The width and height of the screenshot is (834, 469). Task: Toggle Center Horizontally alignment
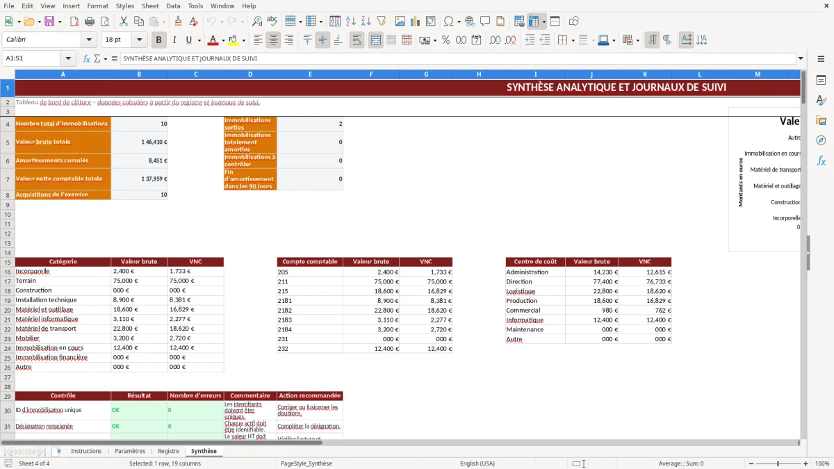pyautogui.click(x=273, y=40)
